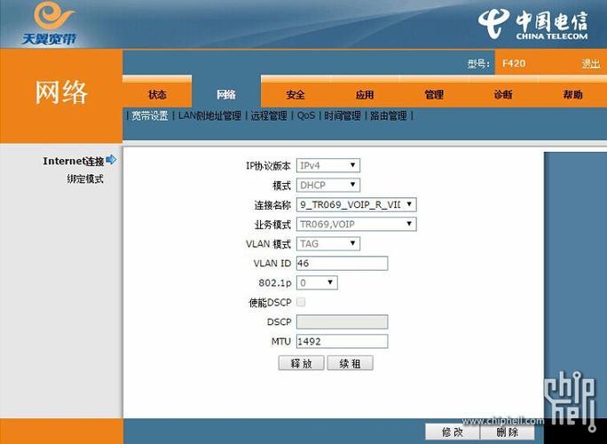The width and height of the screenshot is (607, 444).
Task: Click the 删除 button
Action: [507, 432]
